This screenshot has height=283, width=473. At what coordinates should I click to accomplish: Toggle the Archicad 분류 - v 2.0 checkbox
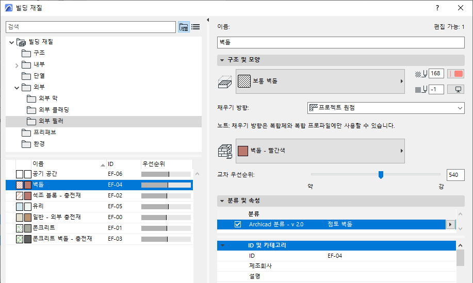[x=238, y=224]
